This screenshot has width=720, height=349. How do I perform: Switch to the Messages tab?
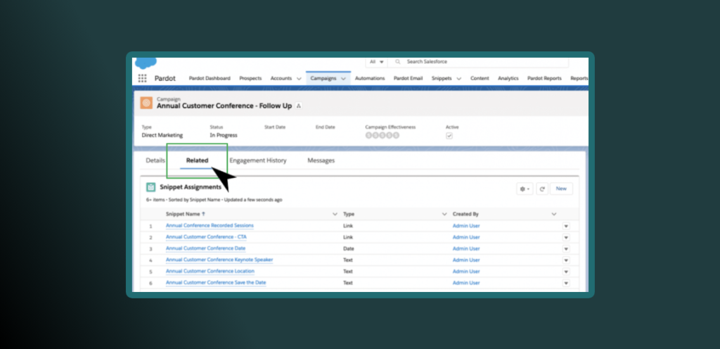(x=321, y=160)
